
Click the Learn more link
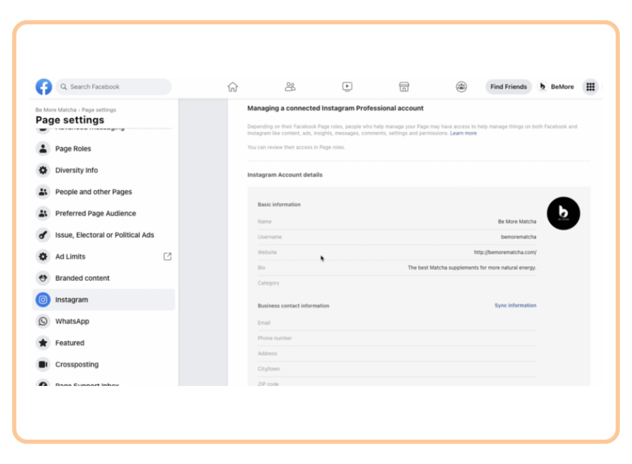[463, 133]
